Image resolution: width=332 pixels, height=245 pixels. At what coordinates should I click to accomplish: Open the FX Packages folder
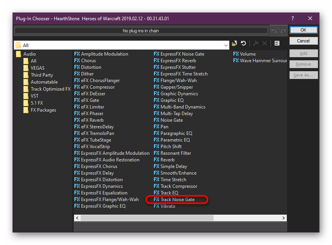point(43,110)
